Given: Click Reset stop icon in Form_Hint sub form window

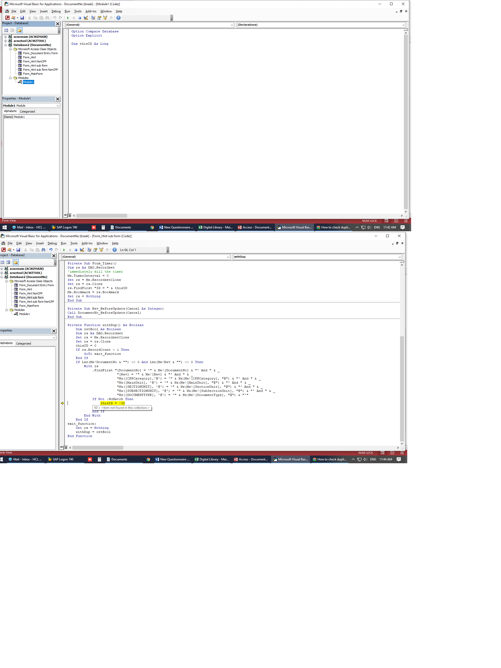Looking at the screenshot, I should pos(76,250).
